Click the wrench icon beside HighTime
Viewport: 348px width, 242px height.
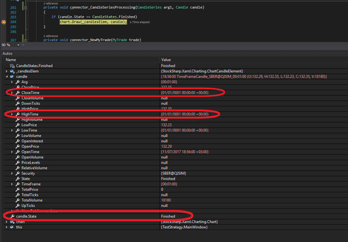18,114
